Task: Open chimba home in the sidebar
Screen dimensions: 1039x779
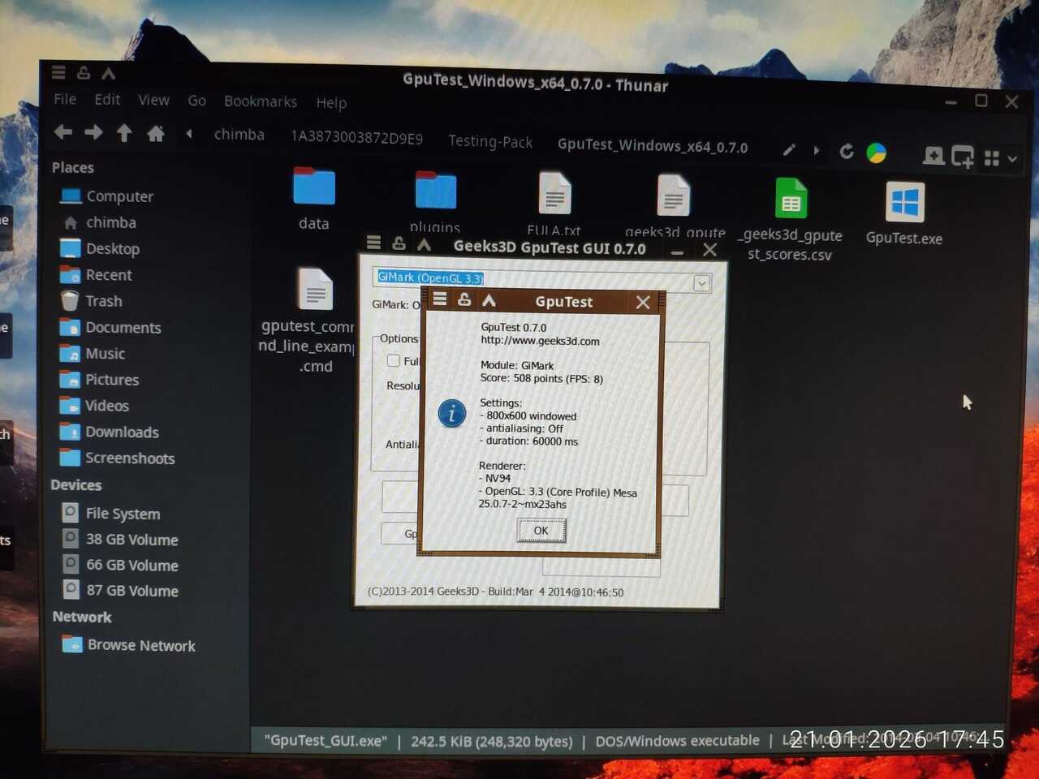Action: tap(100, 222)
